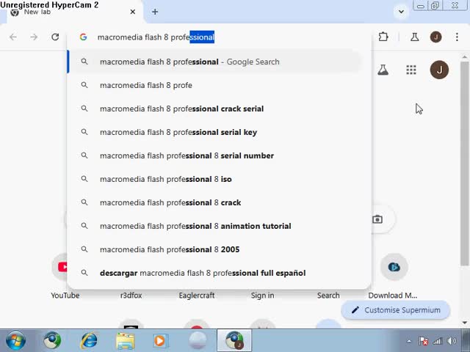Viewport: 470px width, 352px height.
Task: Show hidden system tray icons
Action: pyautogui.click(x=410, y=341)
